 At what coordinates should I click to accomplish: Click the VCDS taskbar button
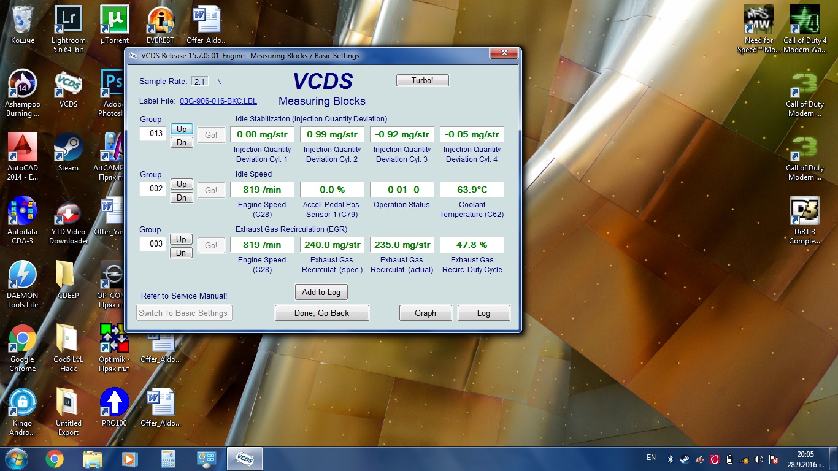(x=245, y=459)
